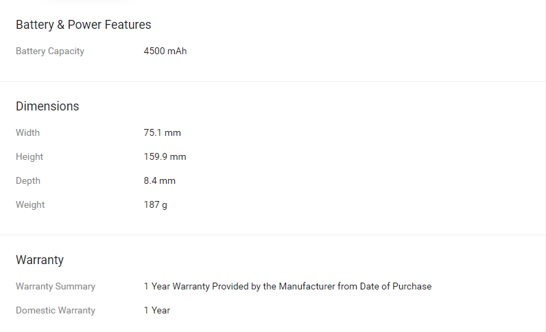
Task: Click the 1 Year Warranty Provided summary text
Action: tap(287, 286)
